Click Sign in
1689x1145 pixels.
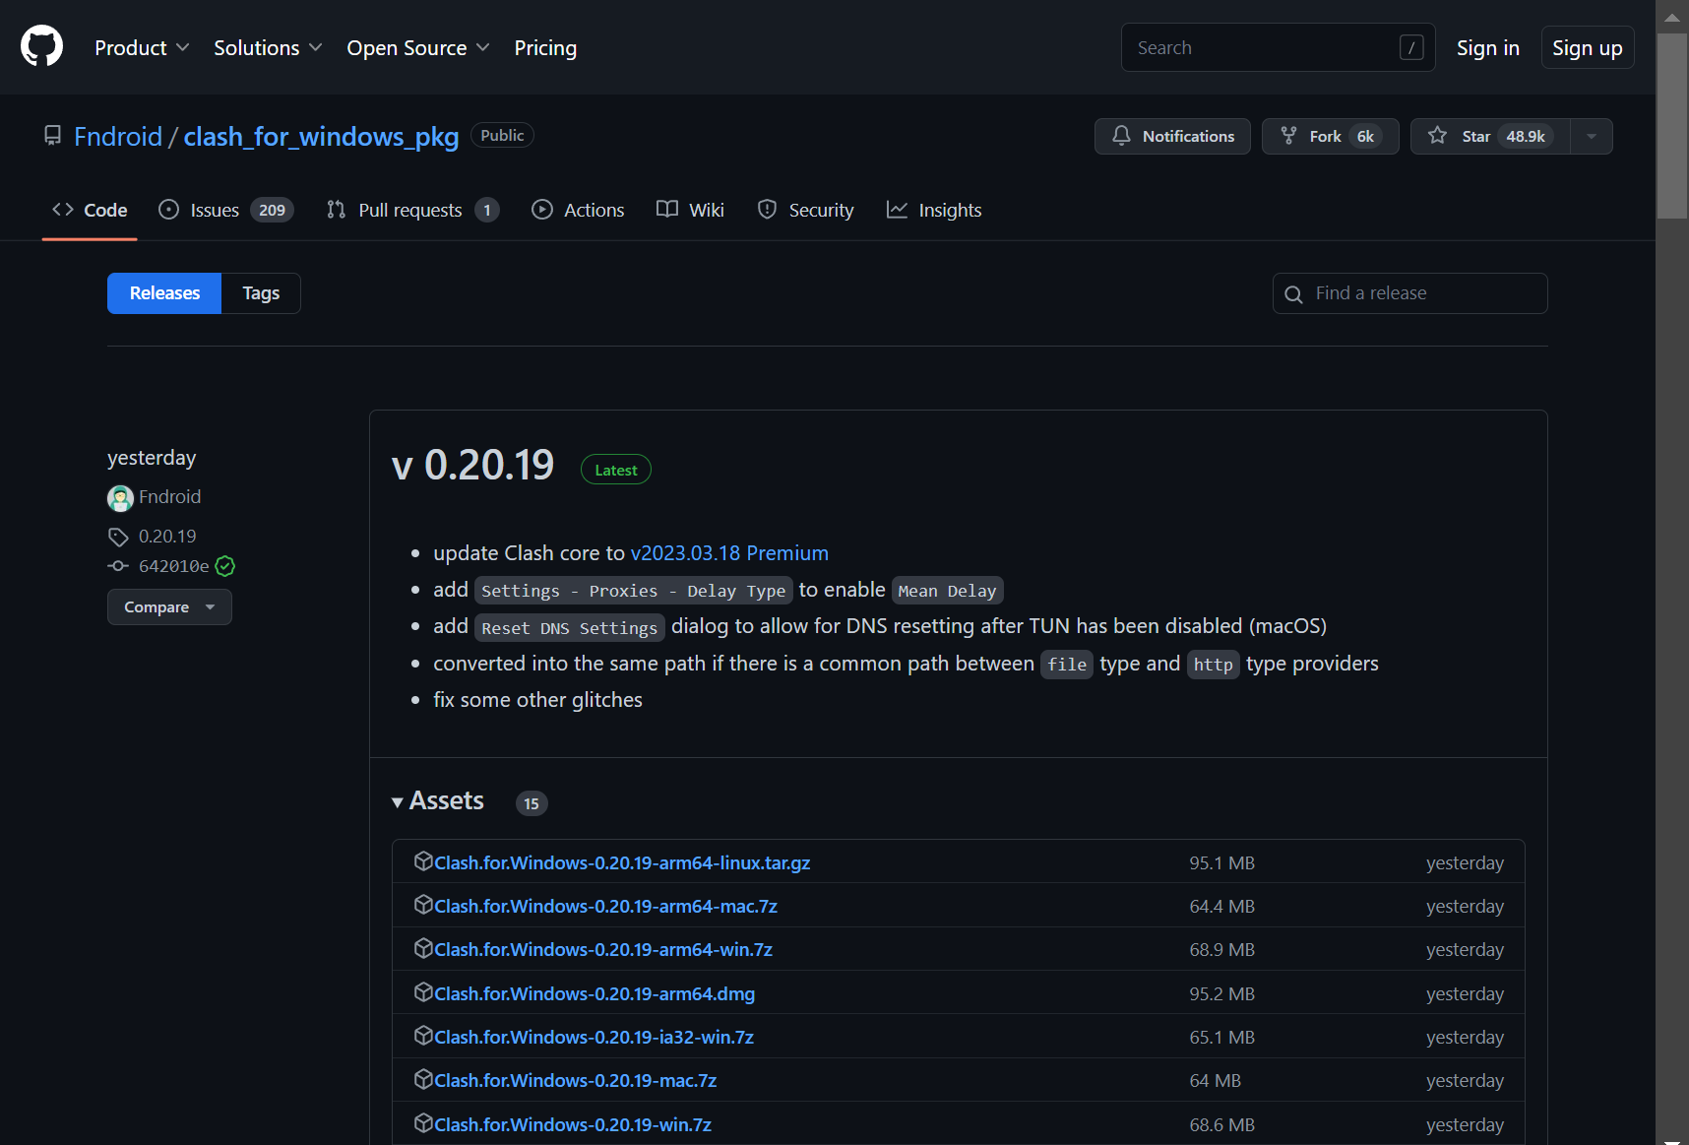pos(1487,47)
